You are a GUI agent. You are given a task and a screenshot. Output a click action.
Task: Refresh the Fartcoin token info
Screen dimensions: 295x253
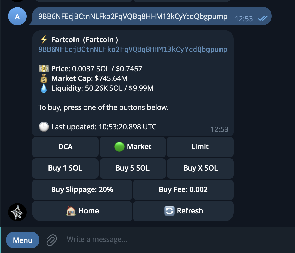click(x=183, y=211)
